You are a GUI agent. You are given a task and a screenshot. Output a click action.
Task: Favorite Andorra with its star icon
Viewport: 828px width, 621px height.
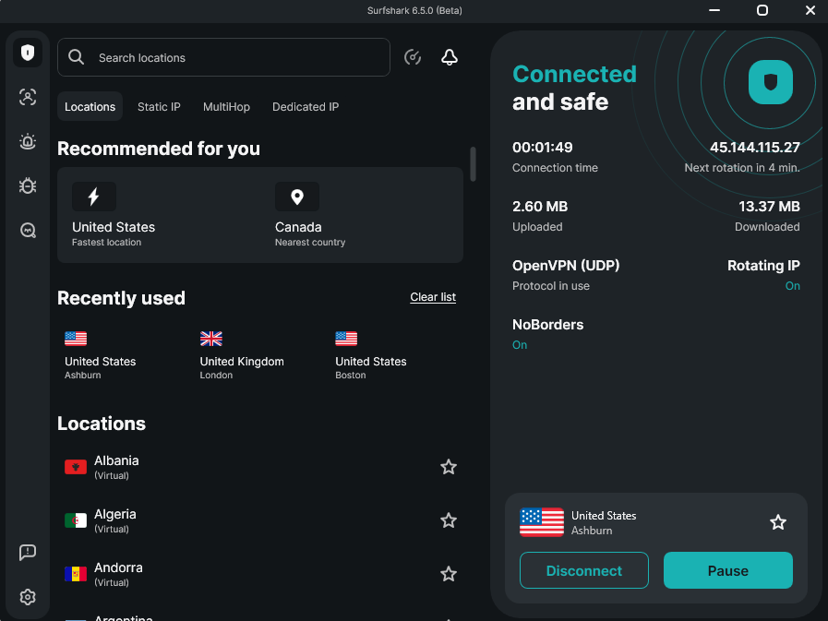(449, 573)
